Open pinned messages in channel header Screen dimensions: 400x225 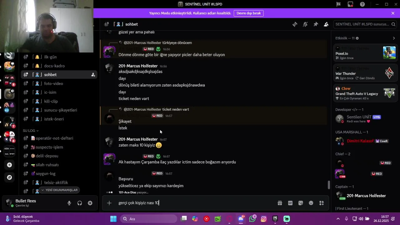[x=316, y=24]
